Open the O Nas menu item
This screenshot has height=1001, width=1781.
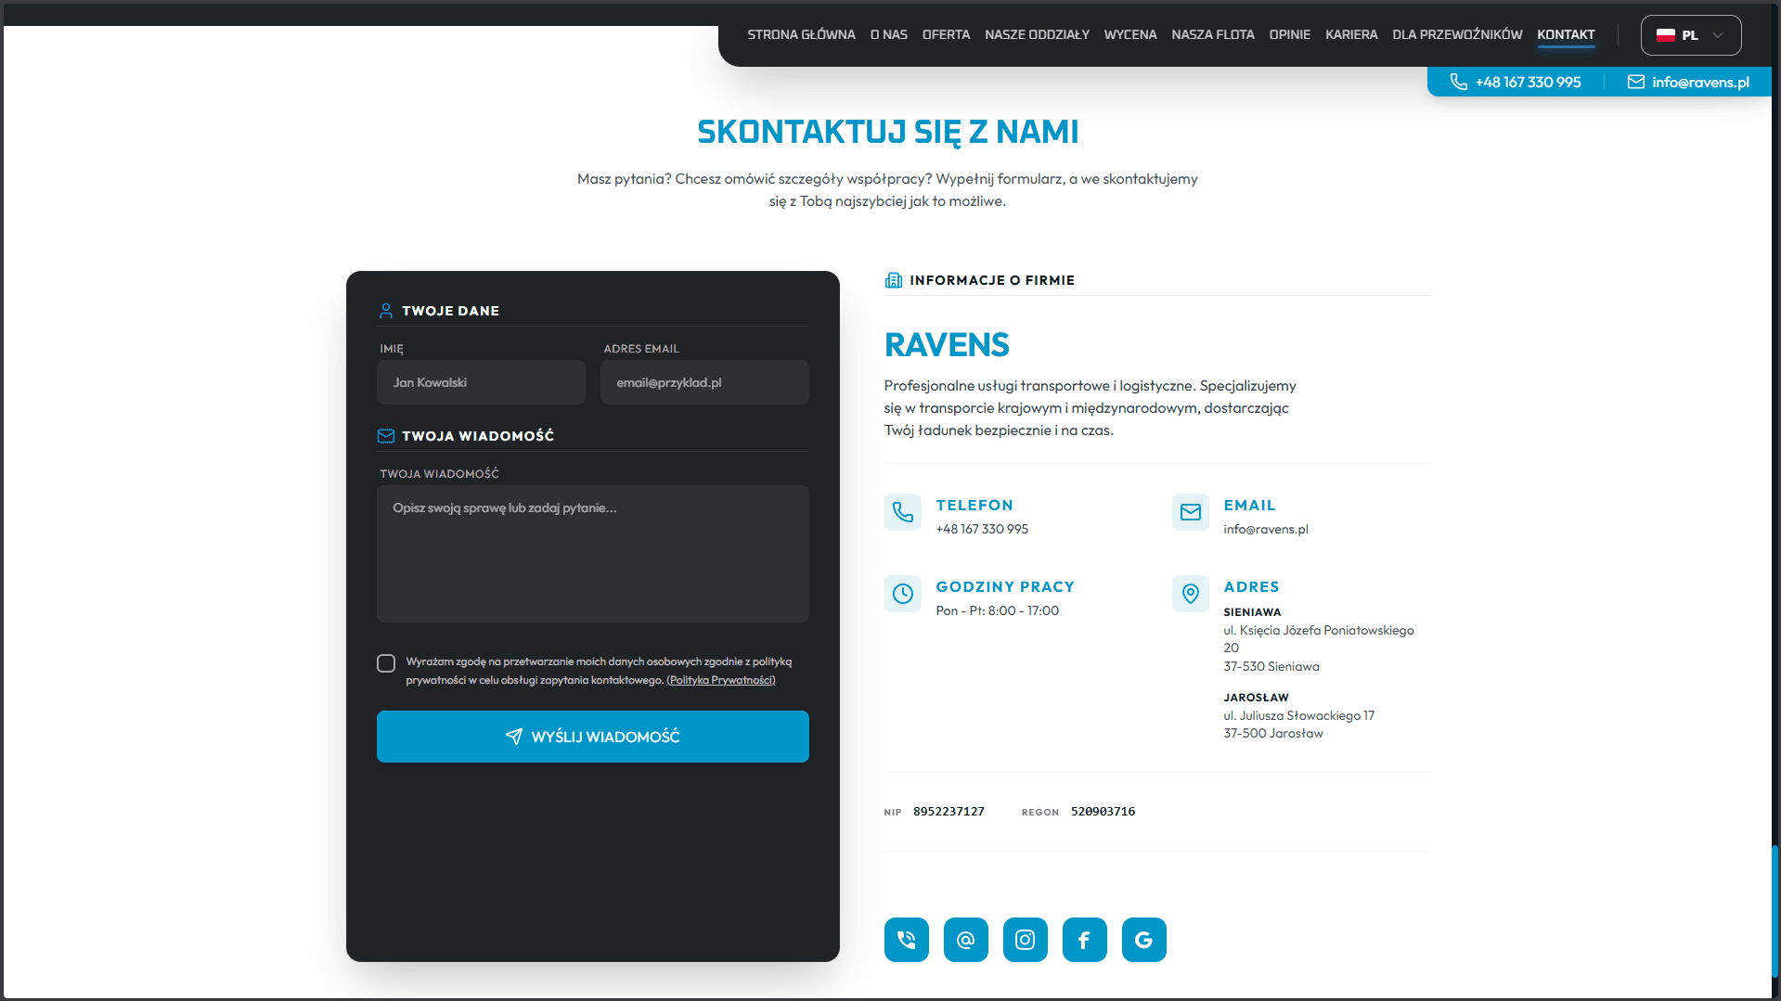tap(888, 34)
